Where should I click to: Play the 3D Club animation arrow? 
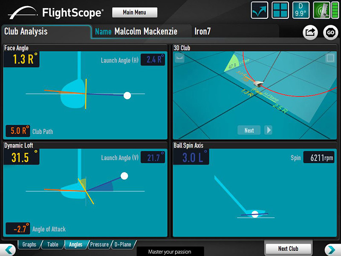pyautogui.click(x=269, y=130)
